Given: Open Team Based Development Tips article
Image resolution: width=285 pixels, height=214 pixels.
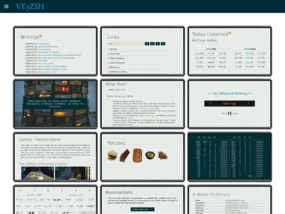Looking at the screenshot, I should click(x=52, y=69).
